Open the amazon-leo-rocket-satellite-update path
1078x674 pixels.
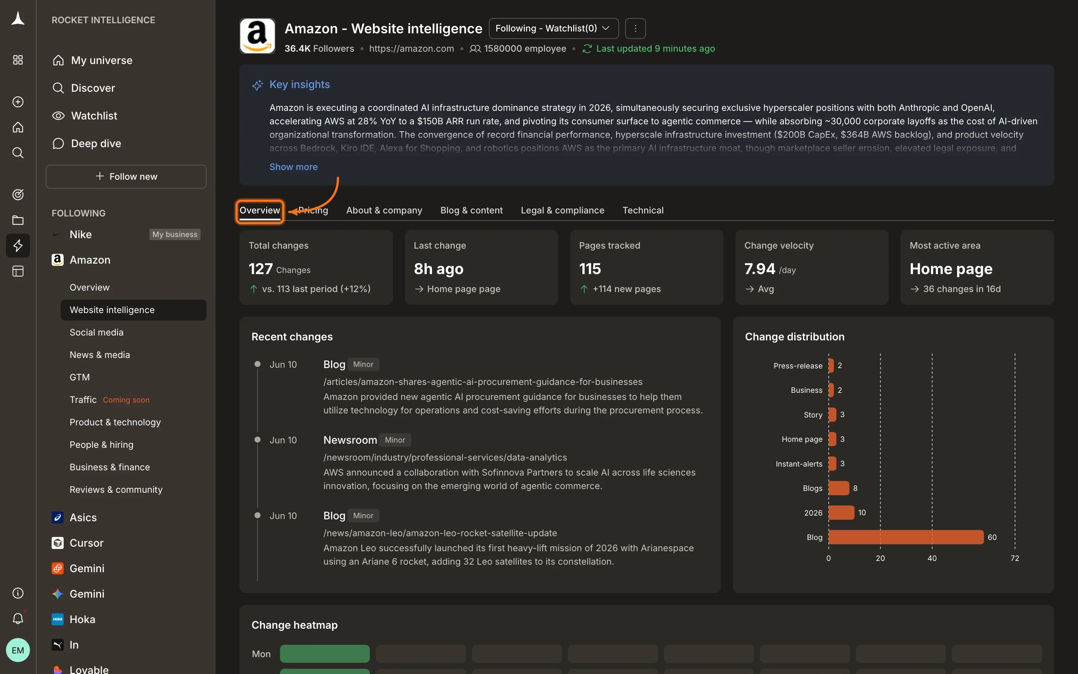click(440, 533)
